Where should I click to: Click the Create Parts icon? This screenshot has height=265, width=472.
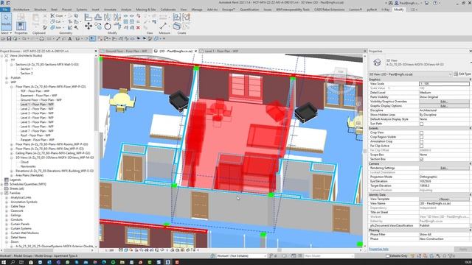click(x=177, y=26)
